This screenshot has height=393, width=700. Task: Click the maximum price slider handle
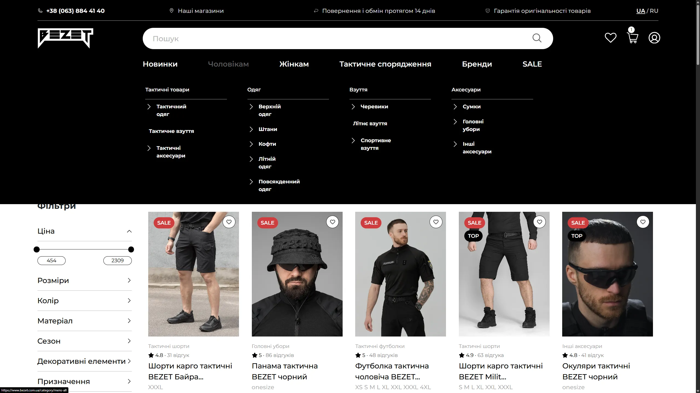pos(131,249)
